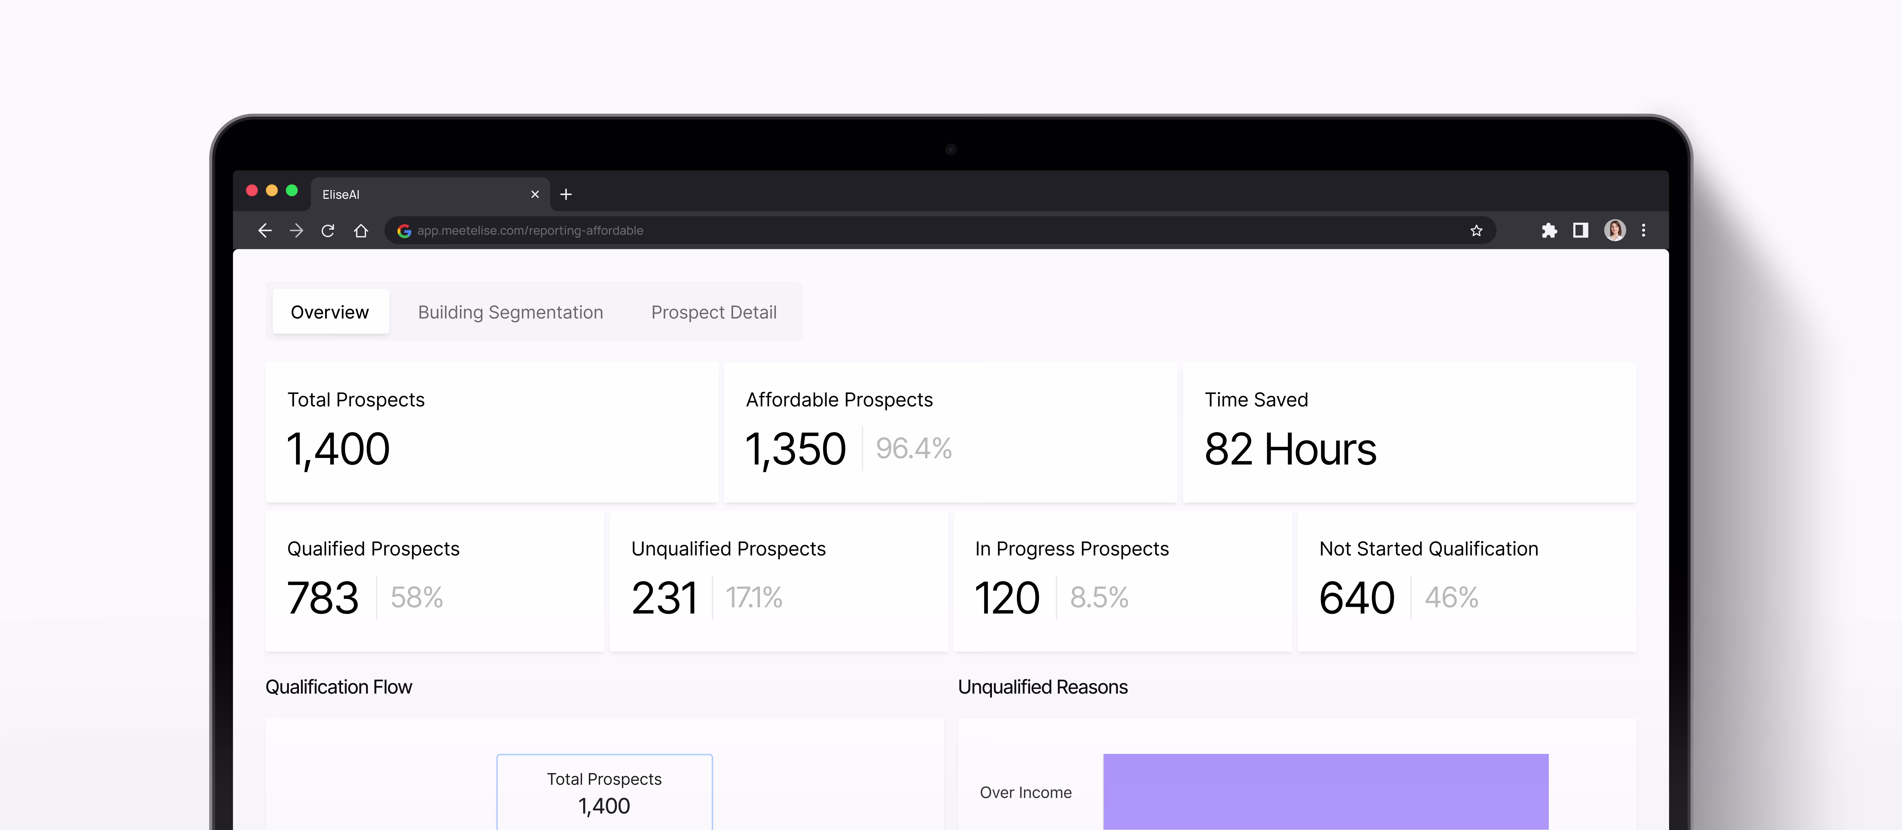The width and height of the screenshot is (1902, 830).
Task: Reload the page with the refresh icon
Action: pos(328,231)
